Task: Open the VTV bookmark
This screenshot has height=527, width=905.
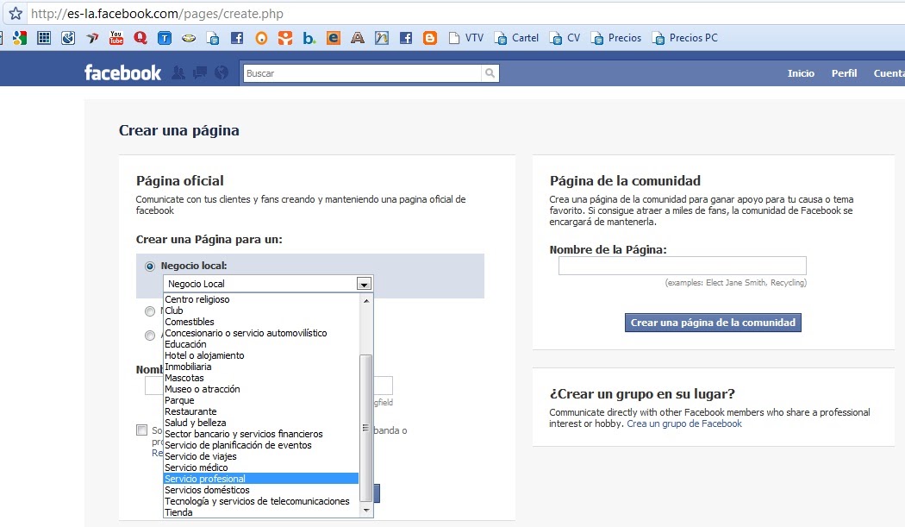Action: (x=466, y=38)
